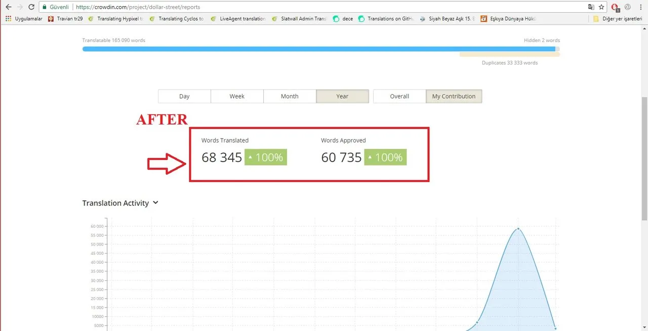Click the 60 000 y-axis label

click(97, 226)
